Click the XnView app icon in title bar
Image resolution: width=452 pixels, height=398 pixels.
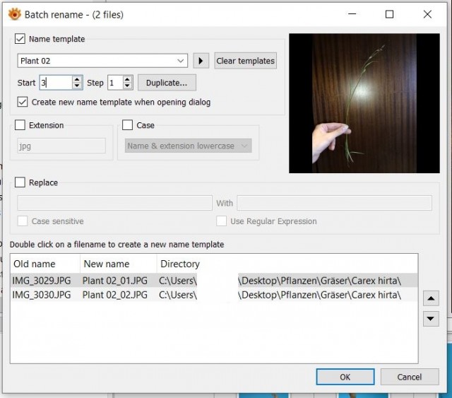coord(14,14)
